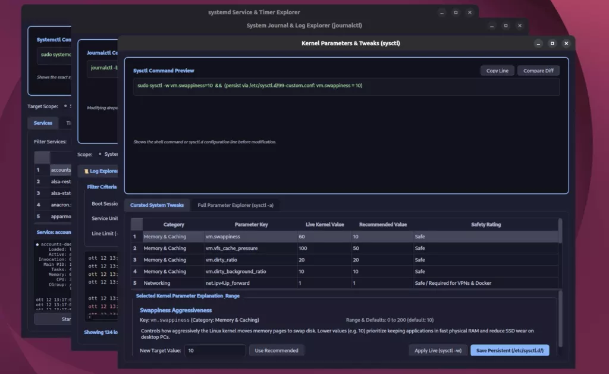Click the 'Safe / Required for VPNs & Docker' cell
Viewport: 609px width, 374px height.
point(486,283)
